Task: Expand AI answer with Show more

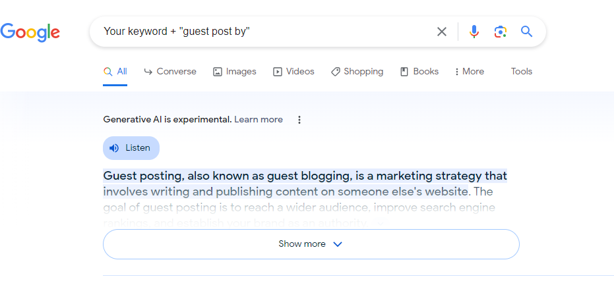Action: pos(302,244)
